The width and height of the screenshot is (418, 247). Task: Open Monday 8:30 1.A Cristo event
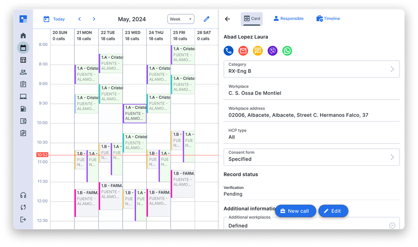point(87,74)
